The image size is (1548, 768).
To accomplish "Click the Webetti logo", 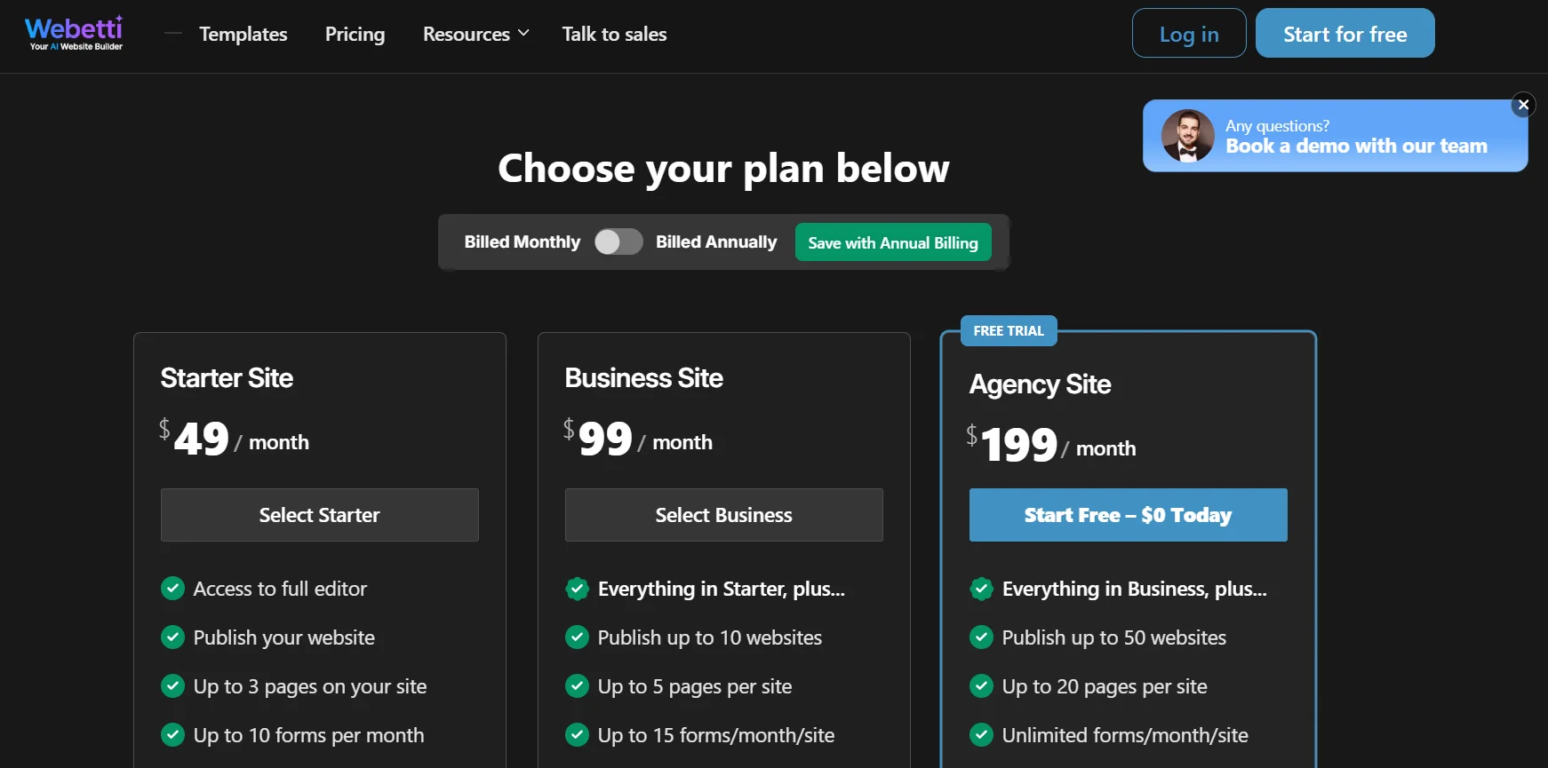I will [x=75, y=34].
